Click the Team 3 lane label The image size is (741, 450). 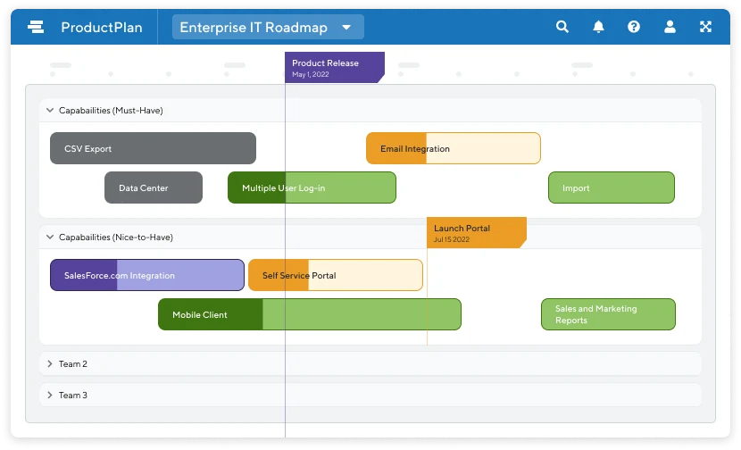pyautogui.click(x=73, y=396)
